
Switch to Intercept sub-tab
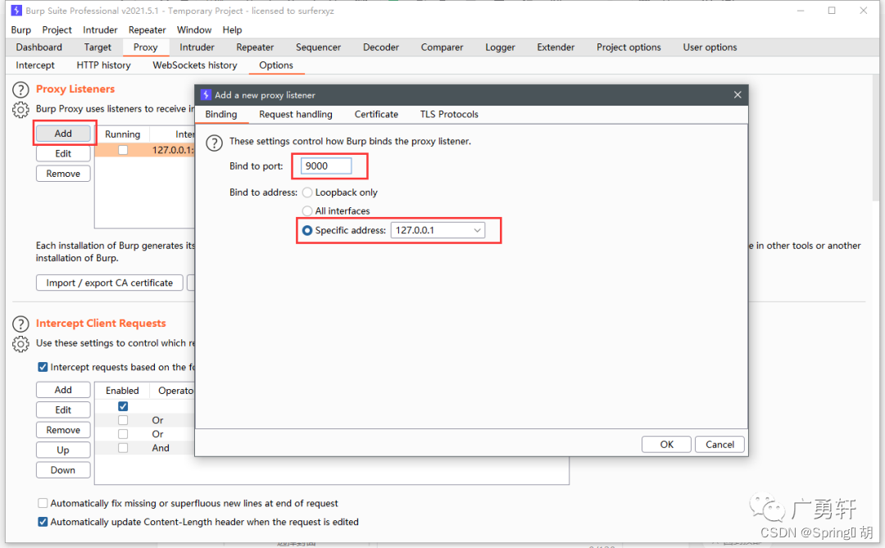[35, 66]
